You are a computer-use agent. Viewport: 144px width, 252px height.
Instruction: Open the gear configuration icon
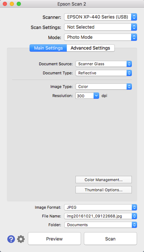(x=21, y=239)
